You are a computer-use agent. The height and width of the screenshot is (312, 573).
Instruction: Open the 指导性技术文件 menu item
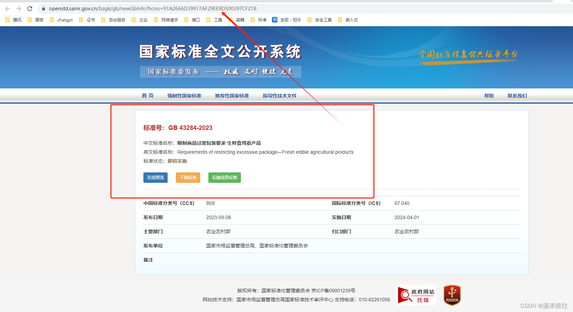(280, 96)
